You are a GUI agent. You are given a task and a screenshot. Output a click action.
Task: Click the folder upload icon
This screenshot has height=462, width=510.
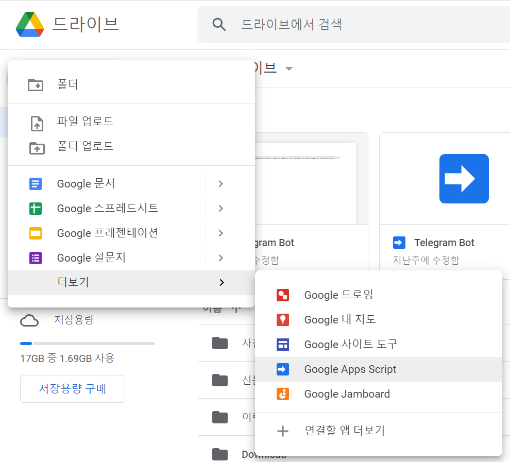click(37, 148)
